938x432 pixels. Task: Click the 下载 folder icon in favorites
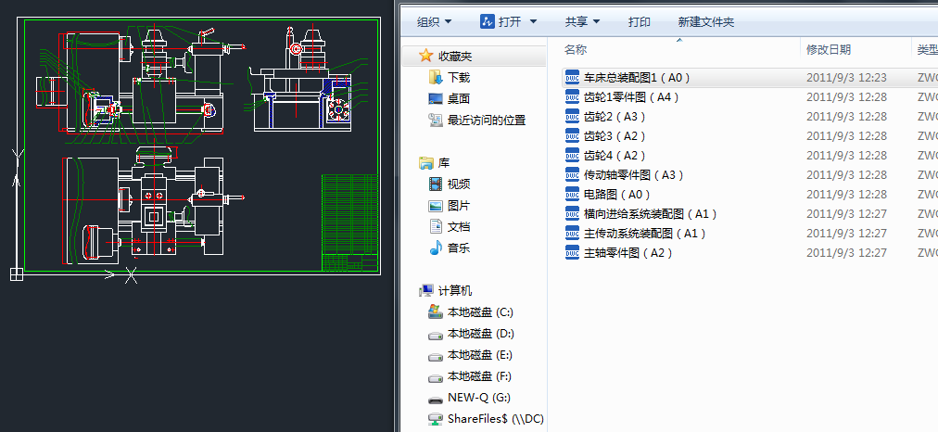point(436,78)
